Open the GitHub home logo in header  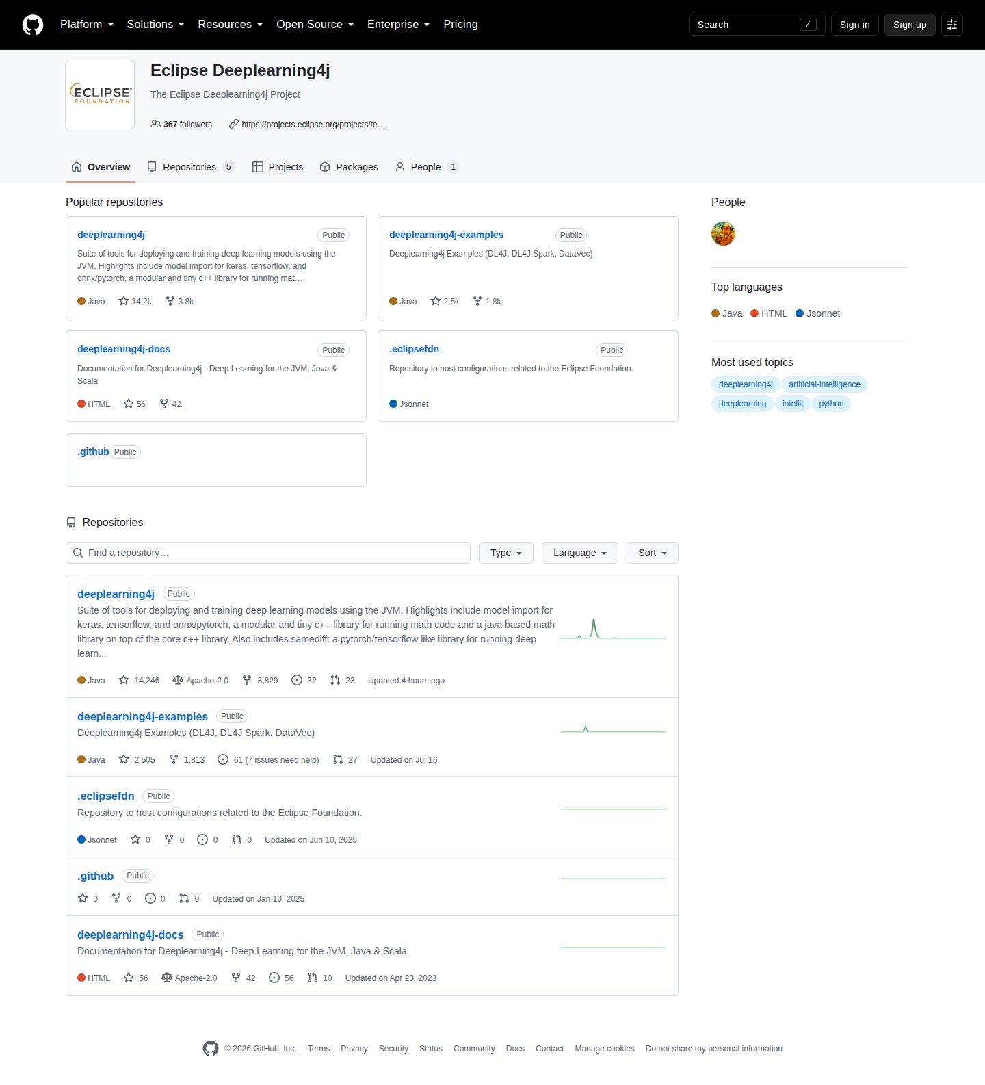pos(33,25)
